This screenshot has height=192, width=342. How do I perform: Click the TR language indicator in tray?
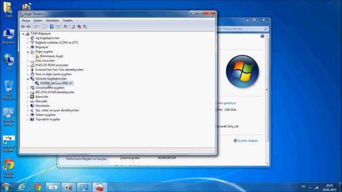(x=303, y=187)
